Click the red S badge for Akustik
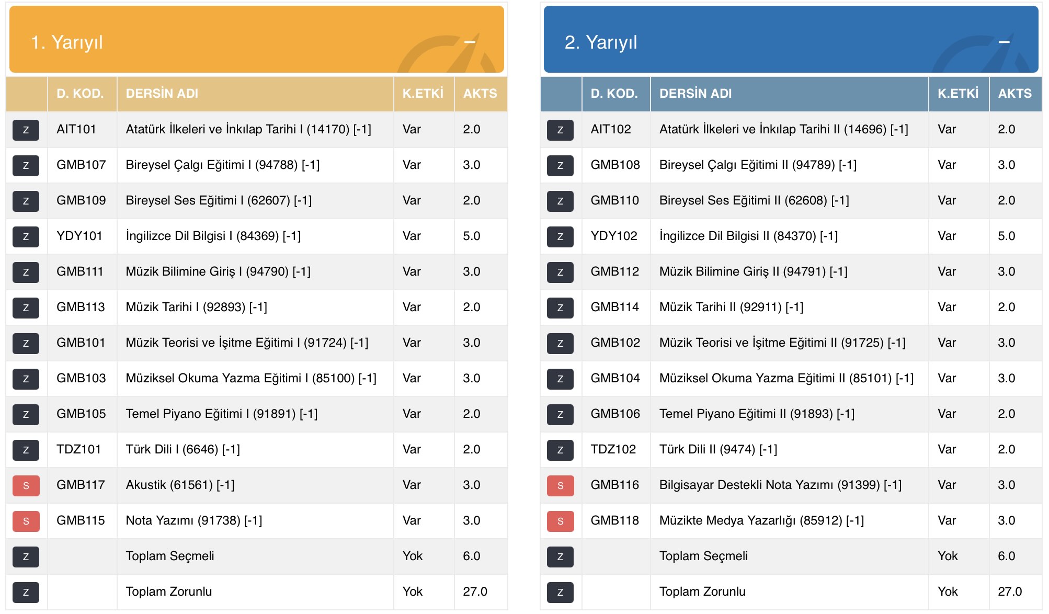The image size is (1049, 614). 26,486
